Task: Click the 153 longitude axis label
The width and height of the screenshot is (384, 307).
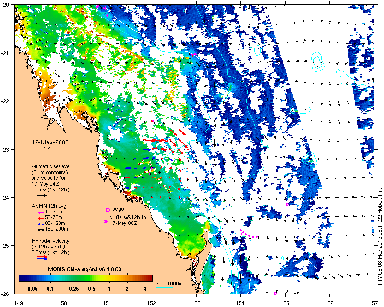Action: [196, 303]
